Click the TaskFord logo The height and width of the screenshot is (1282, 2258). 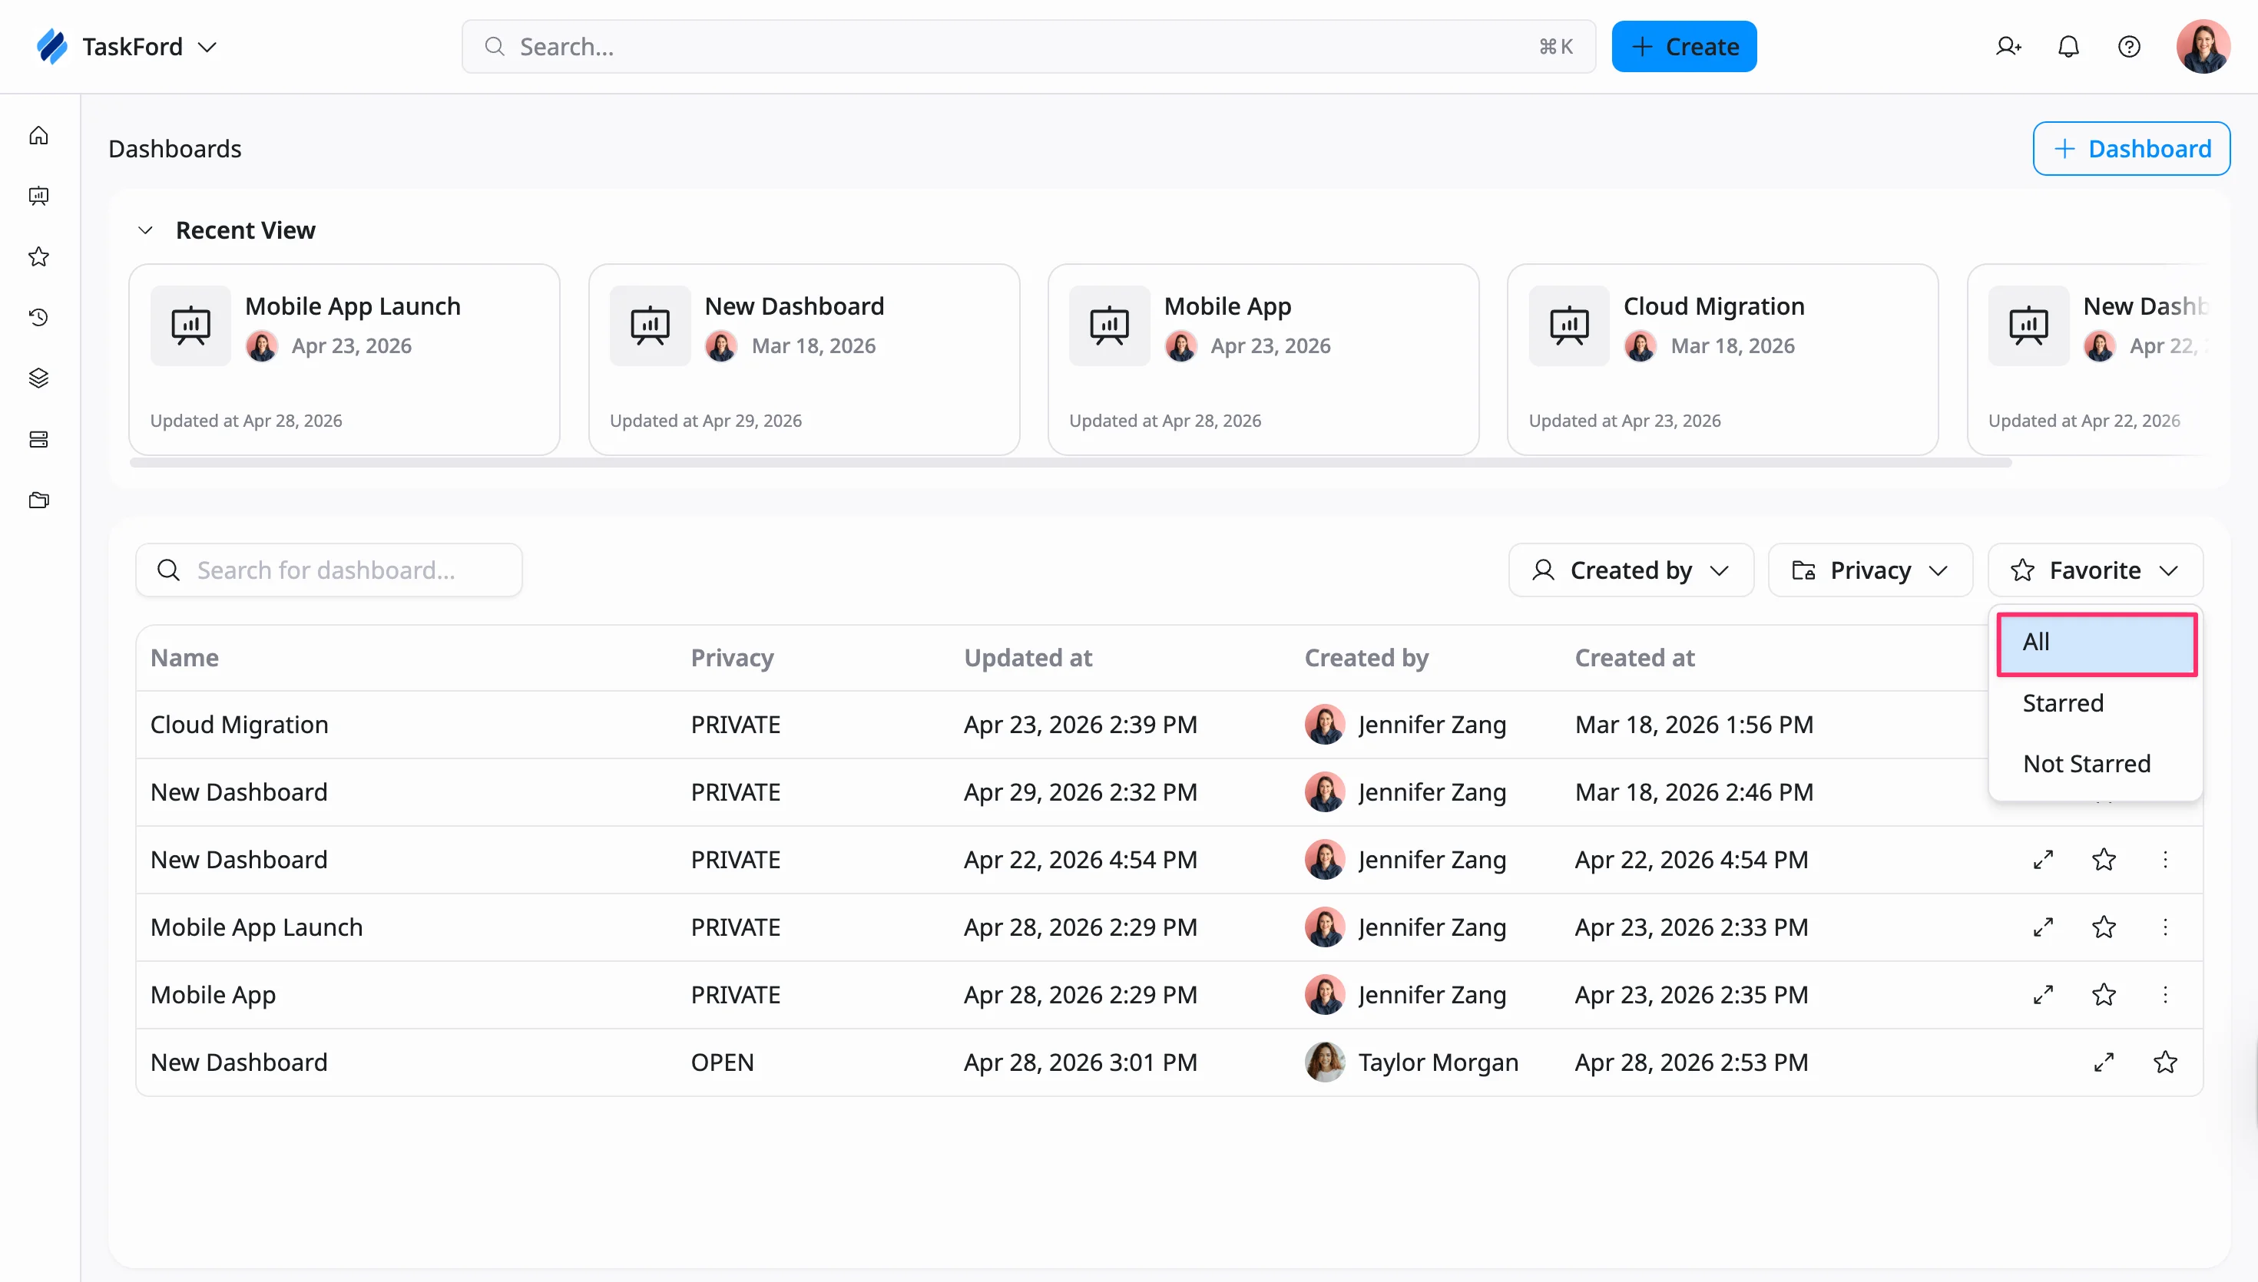tap(52, 47)
